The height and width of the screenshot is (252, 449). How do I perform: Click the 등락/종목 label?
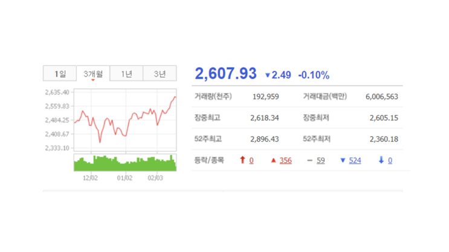pos(209,160)
